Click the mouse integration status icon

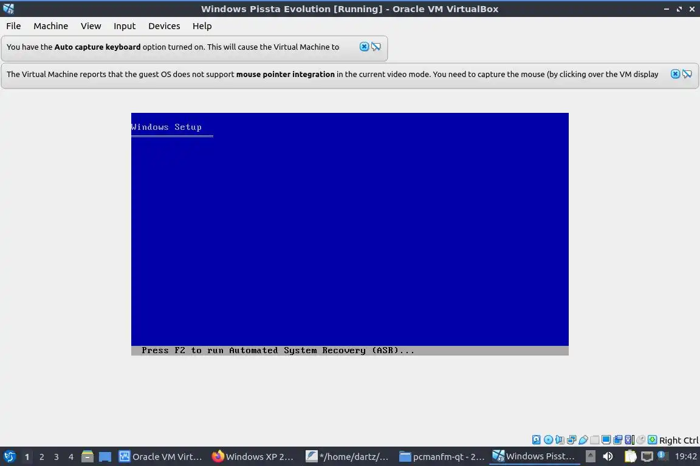[x=641, y=440]
